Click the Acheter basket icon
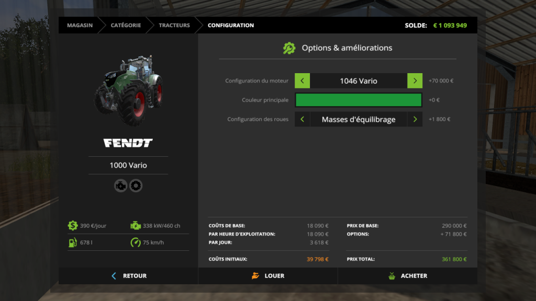Screen dimensions: 536x301 392,276
